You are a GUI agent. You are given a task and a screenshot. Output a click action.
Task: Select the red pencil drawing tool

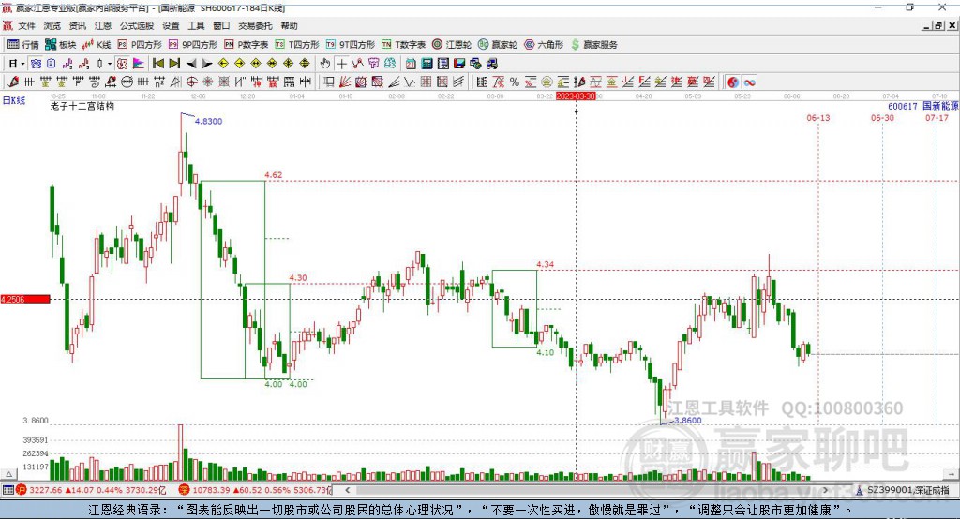click(13, 82)
